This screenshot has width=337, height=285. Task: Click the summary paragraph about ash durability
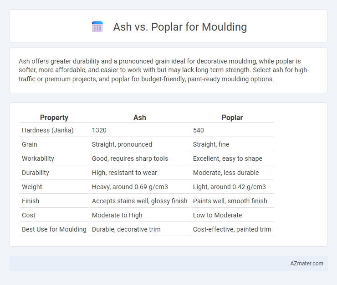pos(164,70)
